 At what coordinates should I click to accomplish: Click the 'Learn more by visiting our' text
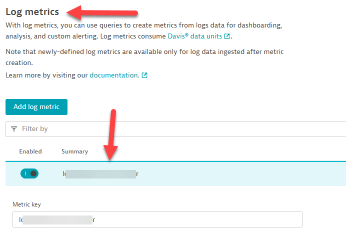[46, 75]
